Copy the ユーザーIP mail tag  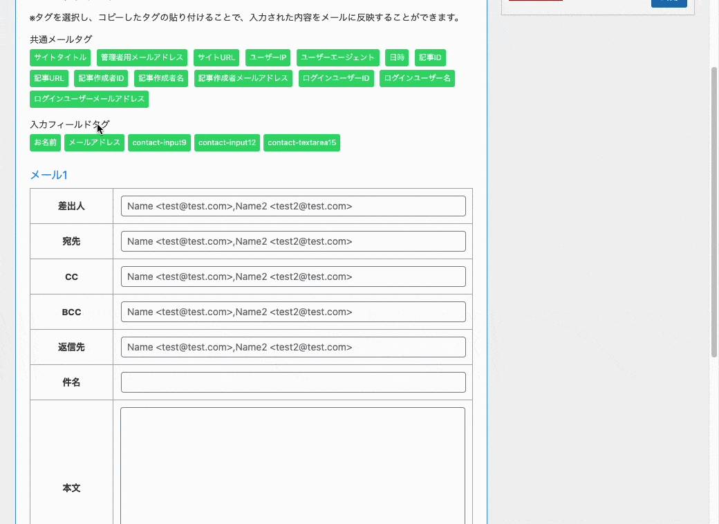(x=268, y=58)
